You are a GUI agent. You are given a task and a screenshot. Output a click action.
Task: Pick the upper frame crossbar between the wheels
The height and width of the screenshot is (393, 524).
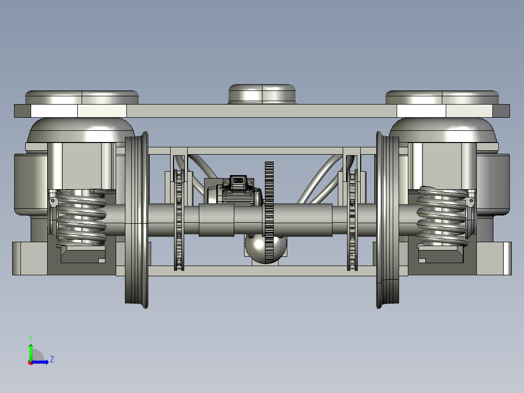262,150
